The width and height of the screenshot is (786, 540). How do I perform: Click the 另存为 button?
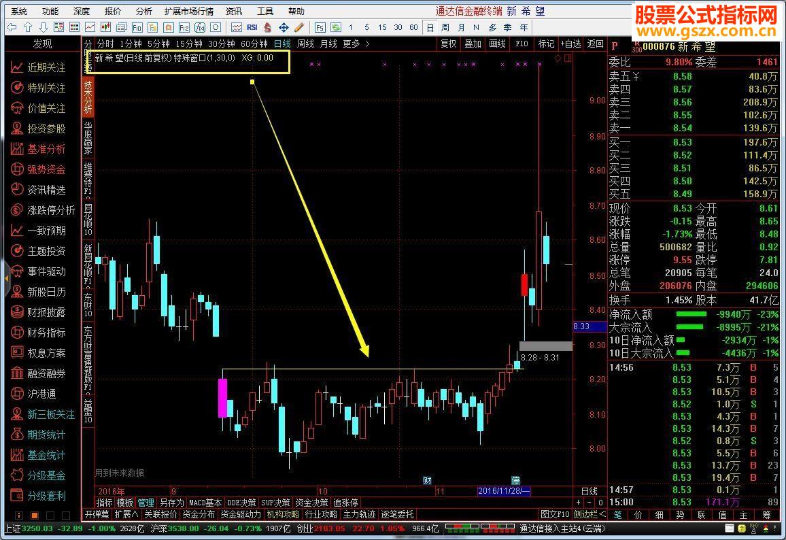[x=171, y=503]
